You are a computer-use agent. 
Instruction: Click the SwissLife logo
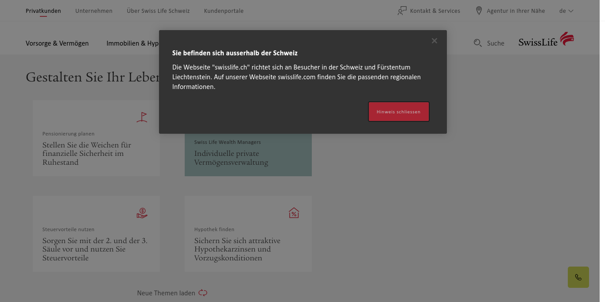[x=546, y=39]
